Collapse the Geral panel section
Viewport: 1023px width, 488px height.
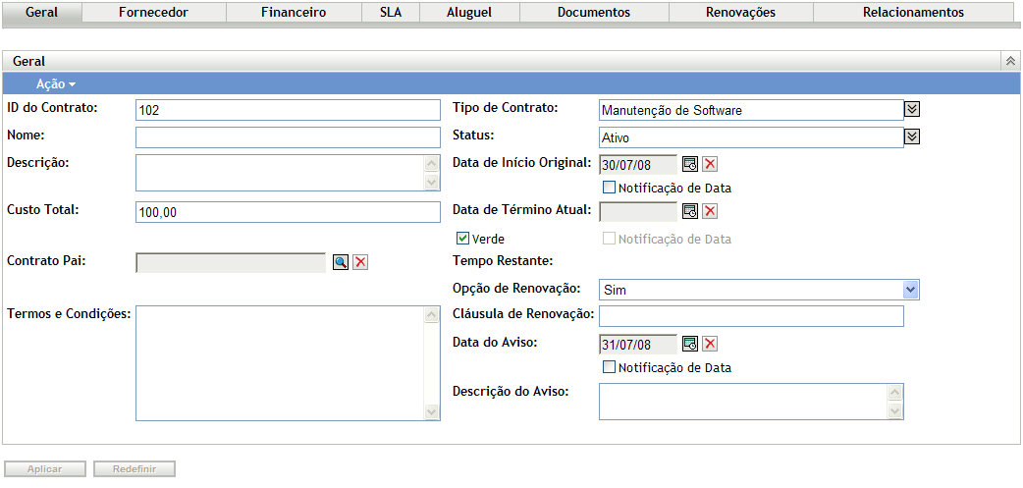point(1009,62)
